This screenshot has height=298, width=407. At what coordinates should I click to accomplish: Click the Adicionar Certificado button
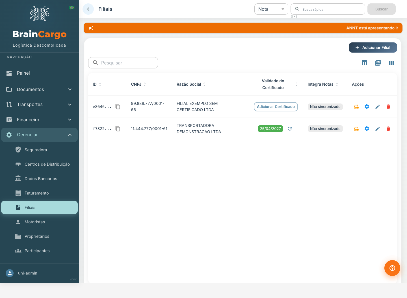(276, 107)
